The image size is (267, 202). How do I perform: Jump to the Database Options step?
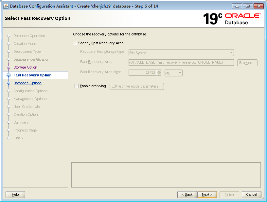pyautogui.click(x=27, y=83)
